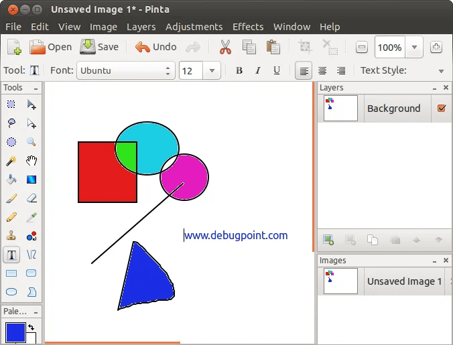Add a new layer in Layers panel

point(328,240)
